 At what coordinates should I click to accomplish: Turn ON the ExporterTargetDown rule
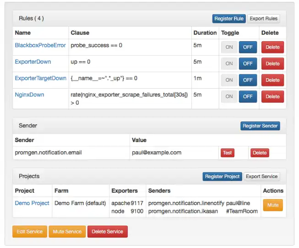(229, 80)
